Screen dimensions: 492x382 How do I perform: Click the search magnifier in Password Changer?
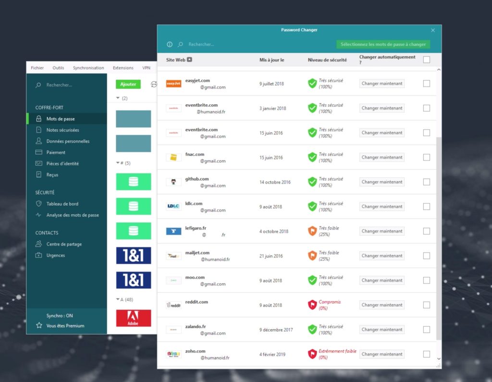[x=181, y=44]
